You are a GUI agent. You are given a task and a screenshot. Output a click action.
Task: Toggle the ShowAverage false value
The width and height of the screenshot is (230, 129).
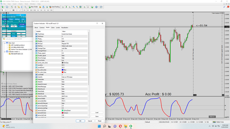coord(63,58)
